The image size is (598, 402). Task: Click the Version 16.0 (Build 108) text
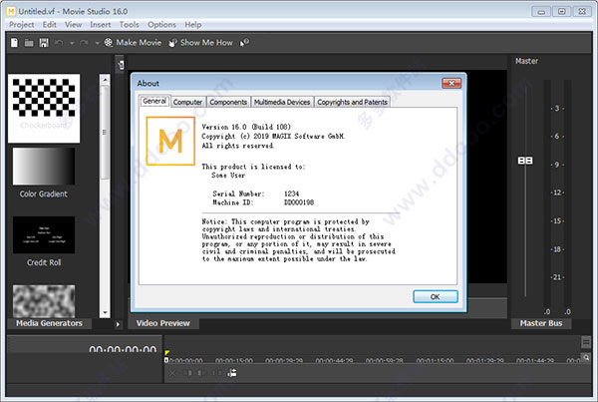tap(246, 127)
